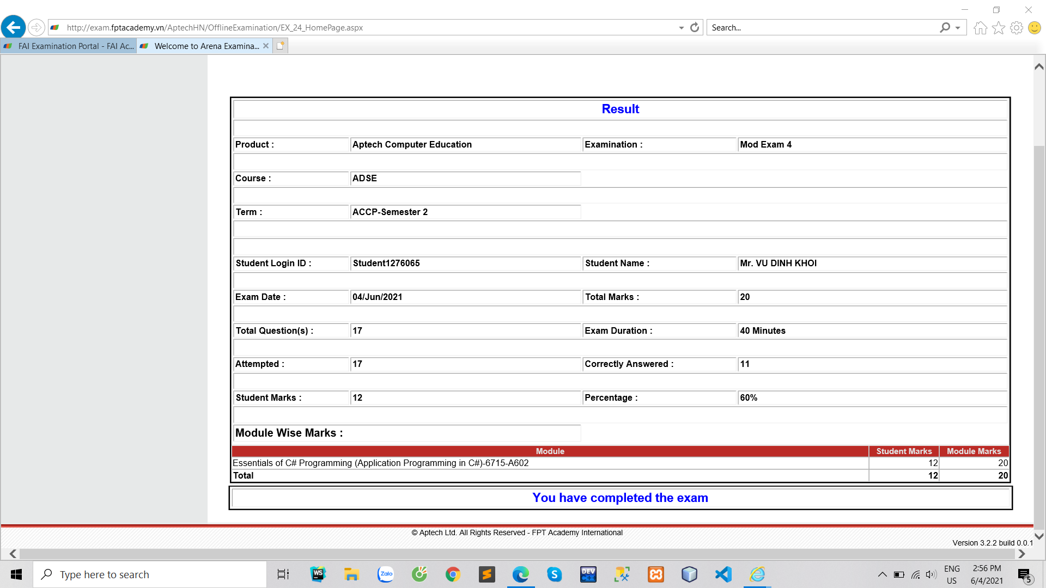Open the Action Center notifications icon
Screen dimensions: 1046x588
click(x=1025, y=575)
